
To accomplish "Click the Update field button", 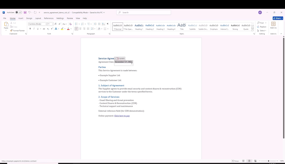I will (120, 59).
